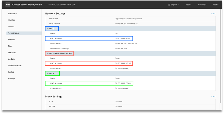
Task: Click MAC address 00:50:56:8E:A7:4E
Action: pos(123,64)
